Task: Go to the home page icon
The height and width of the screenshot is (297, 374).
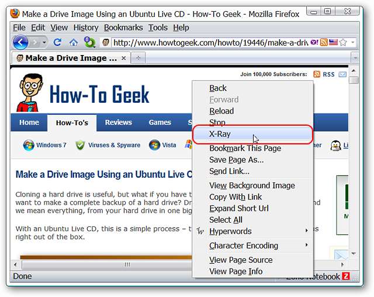Action: 73,42
